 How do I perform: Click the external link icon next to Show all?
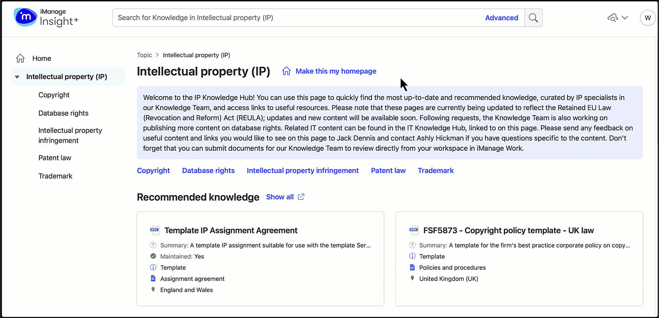pos(301,196)
